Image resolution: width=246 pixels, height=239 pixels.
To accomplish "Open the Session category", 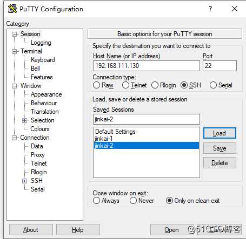I will pos(30,34).
